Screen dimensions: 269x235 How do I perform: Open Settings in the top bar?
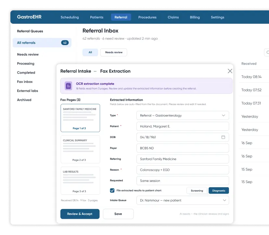tap(218, 17)
